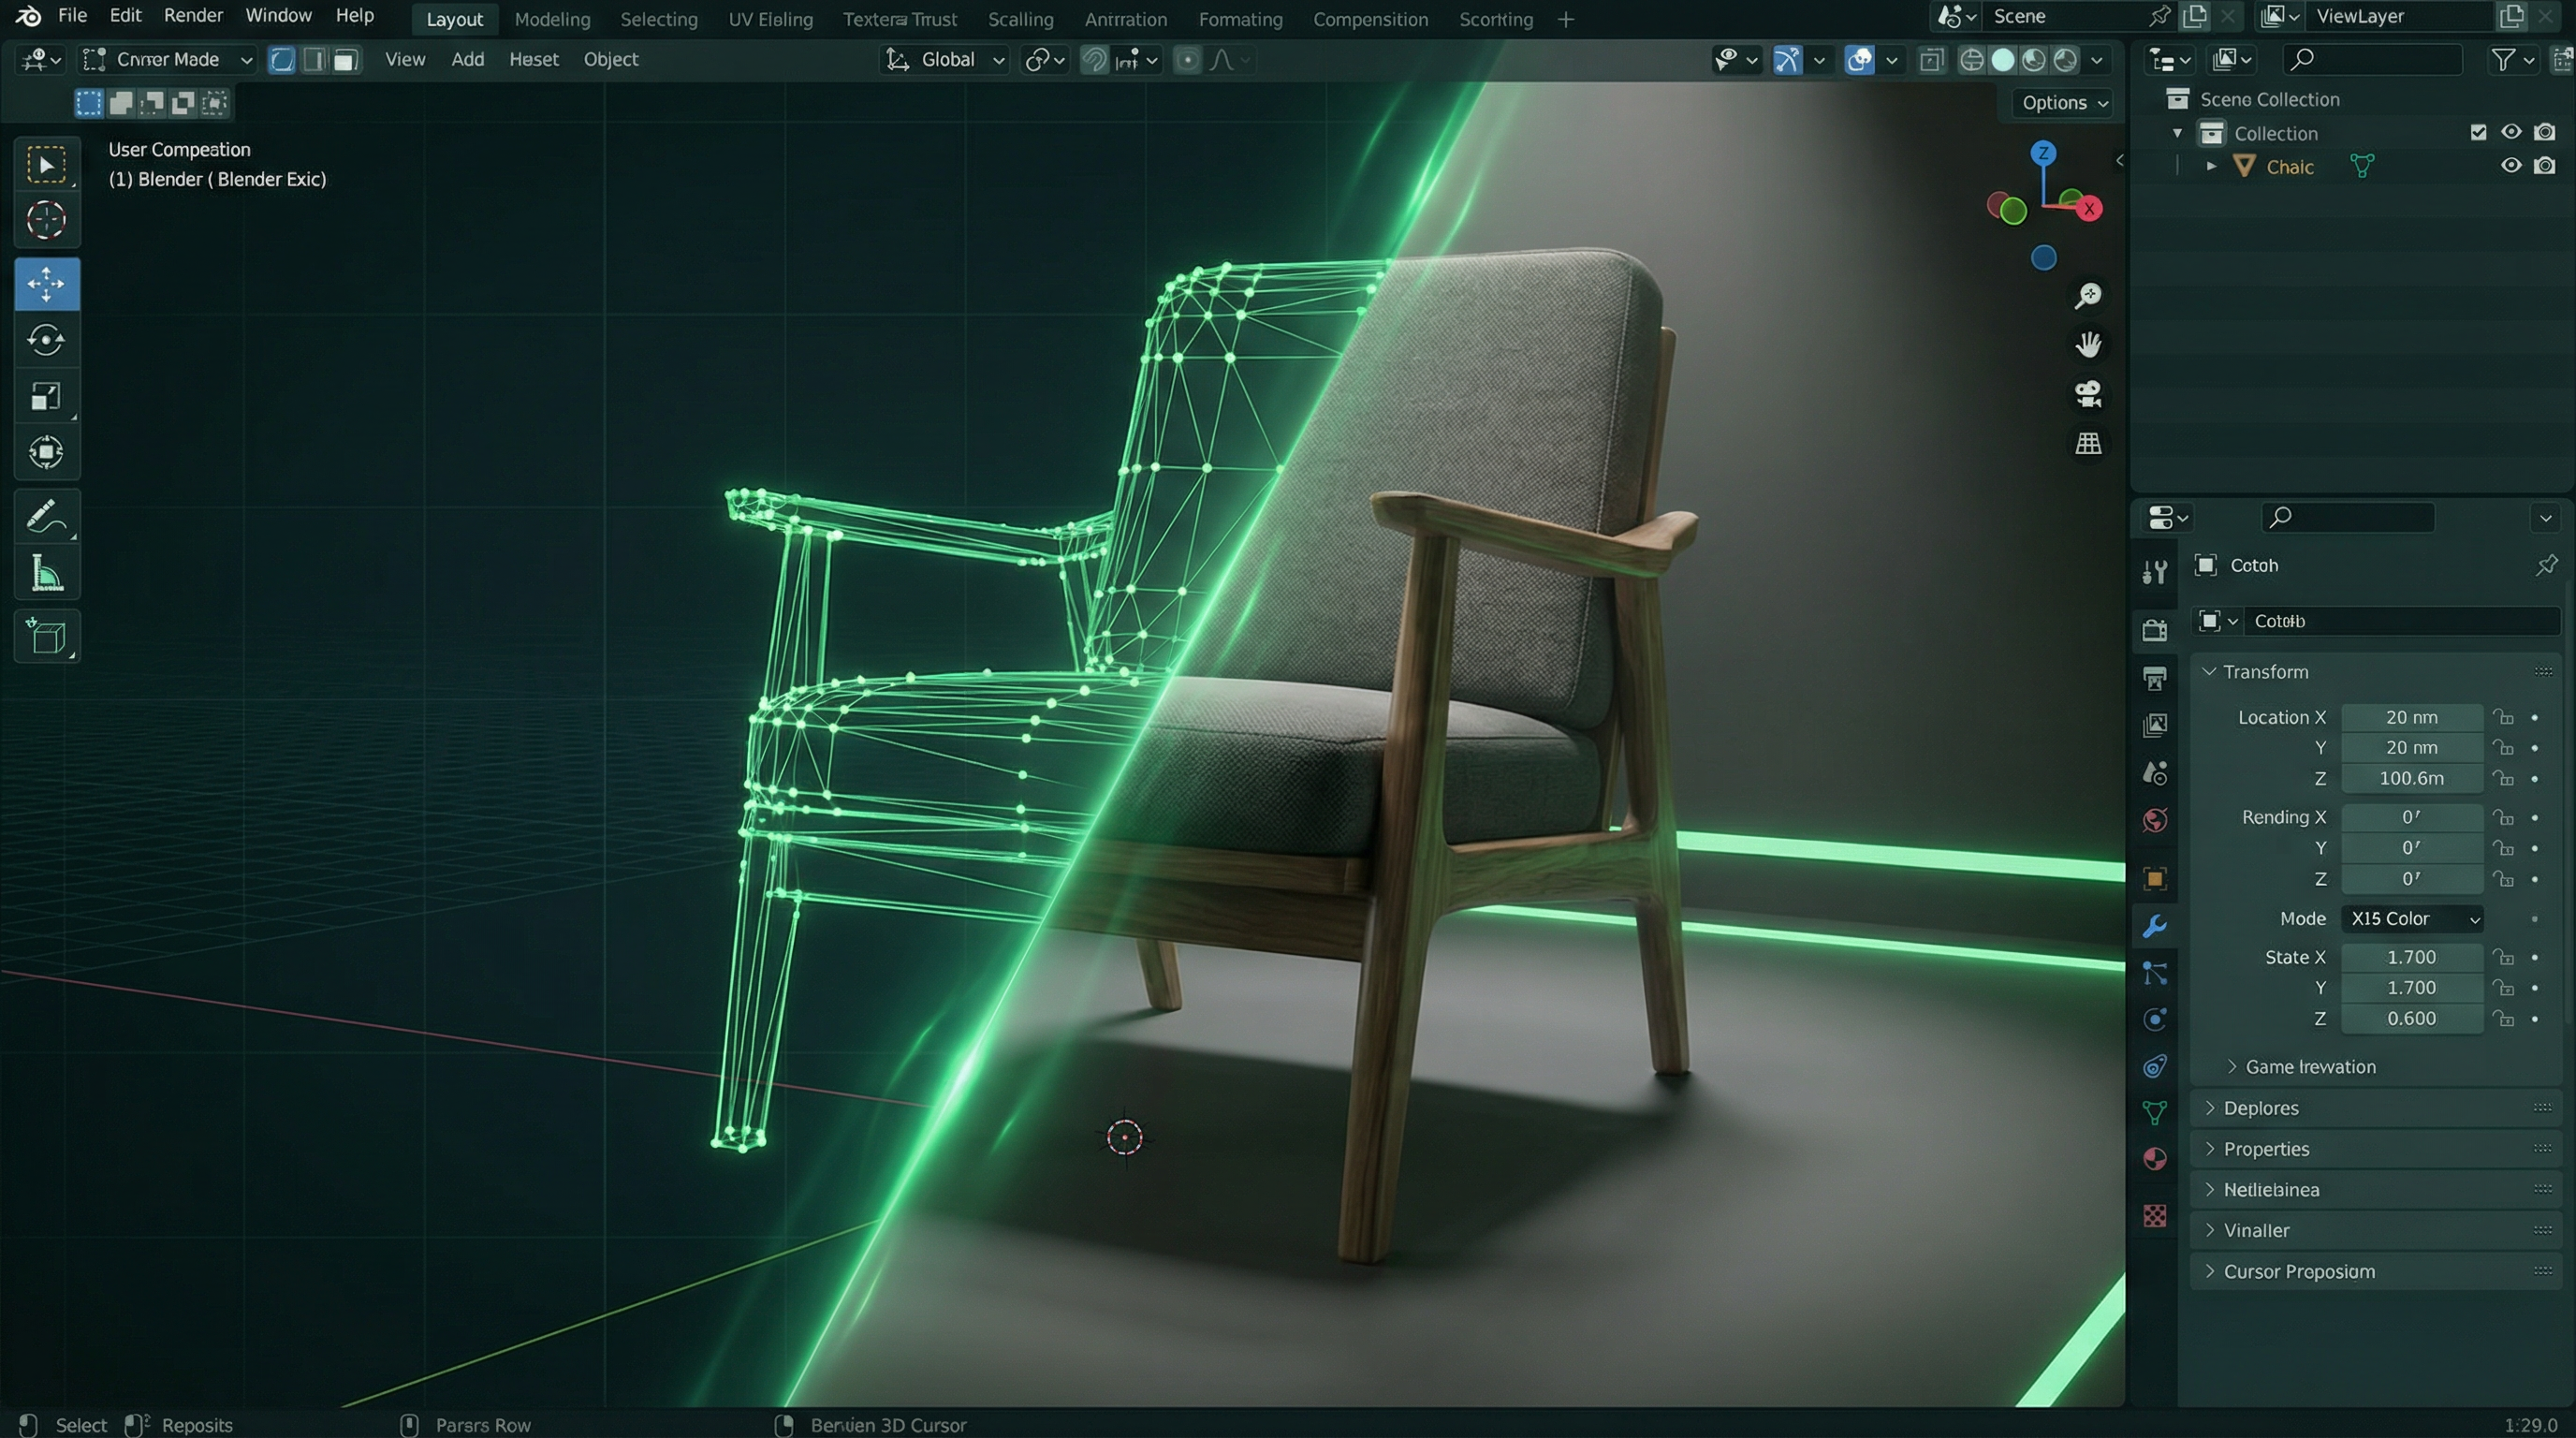Open the Material properties sphere tab
2576x1438 pixels.
click(x=2155, y=1158)
